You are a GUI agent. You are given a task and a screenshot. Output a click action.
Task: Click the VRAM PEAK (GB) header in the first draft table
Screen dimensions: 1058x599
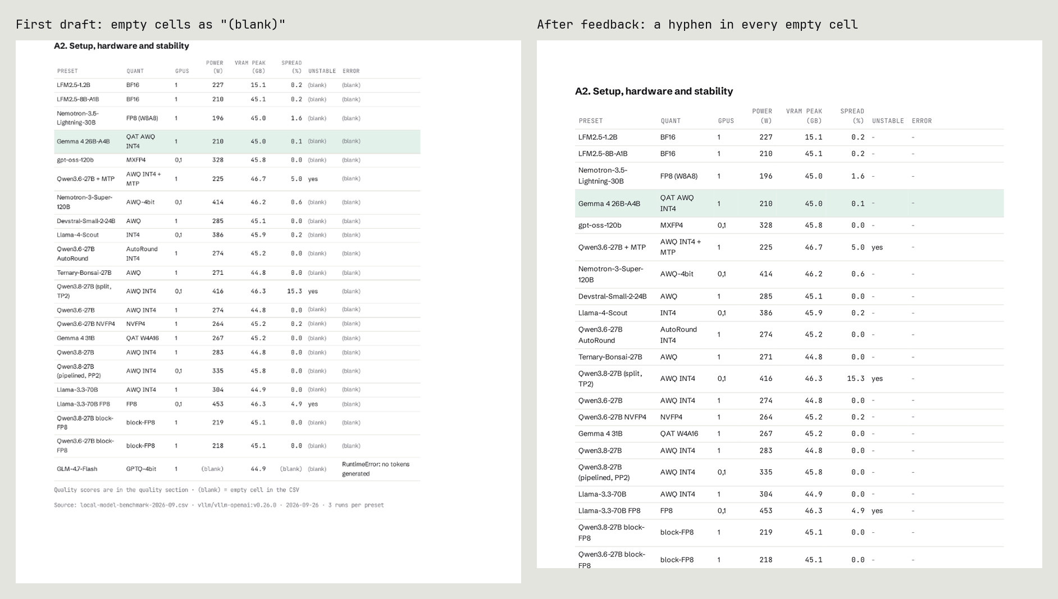250,67
